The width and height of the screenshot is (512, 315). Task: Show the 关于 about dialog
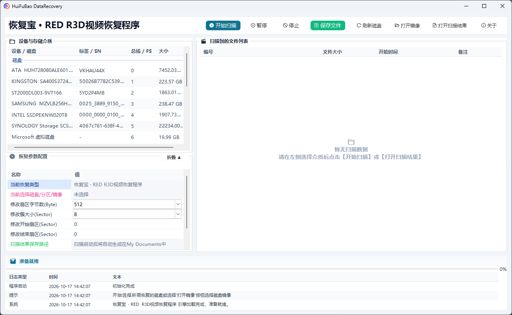coord(489,25)
